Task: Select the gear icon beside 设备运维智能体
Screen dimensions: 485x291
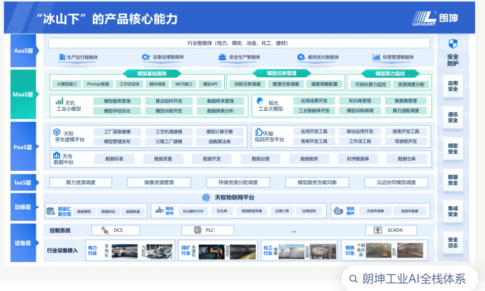Action: tap(146, 57)
